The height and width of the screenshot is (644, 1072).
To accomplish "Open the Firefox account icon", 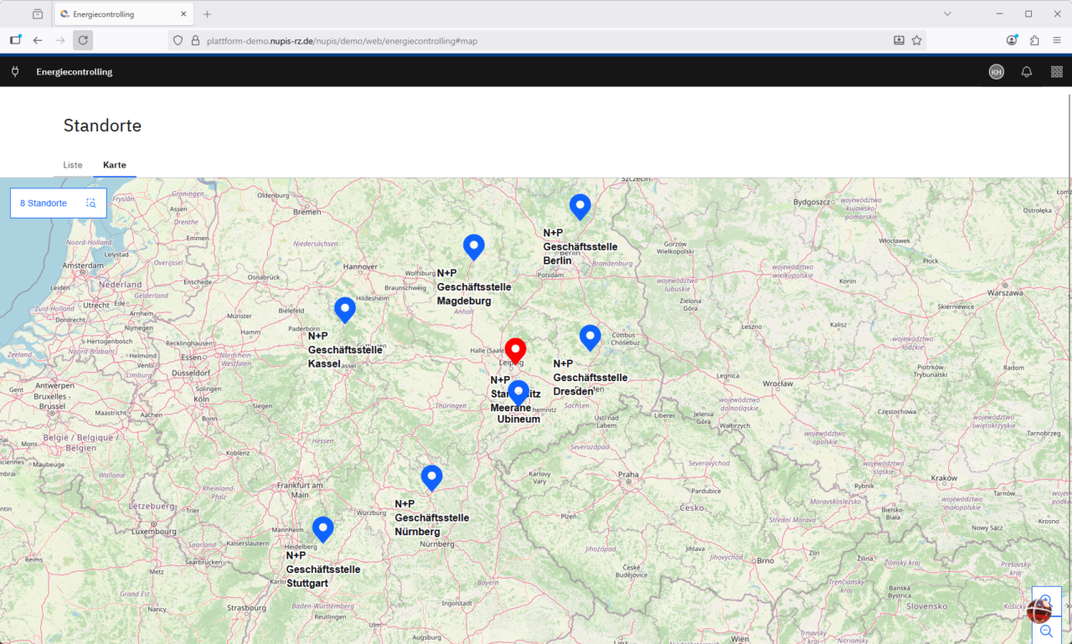I will coord(1013,40).
